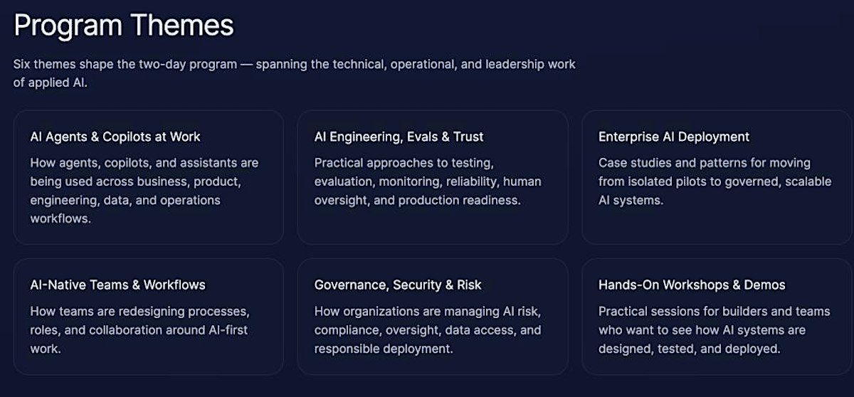
Task: Select the Governance, Security & Risk heading
Action: click(x=398, y=285)
